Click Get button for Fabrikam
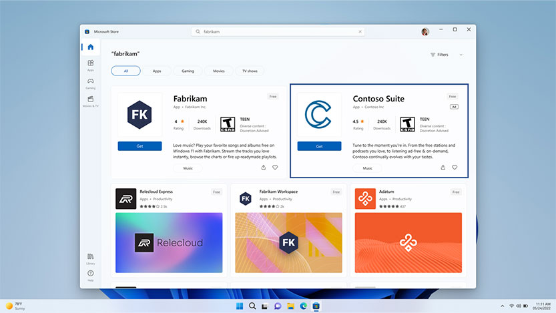 point(140,146)
